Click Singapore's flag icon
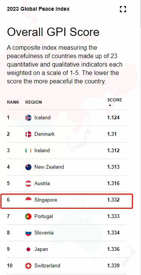Viewport: 141px width, 275px height. pyautogui.click(x=28, y=200)
